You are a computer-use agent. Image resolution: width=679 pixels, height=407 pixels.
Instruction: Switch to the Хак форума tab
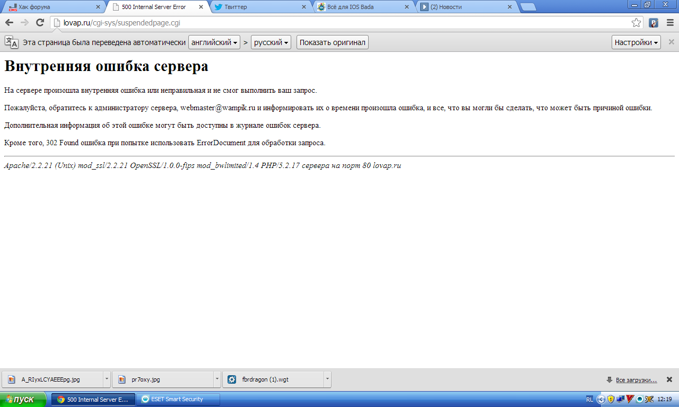[x=53, y=7]
